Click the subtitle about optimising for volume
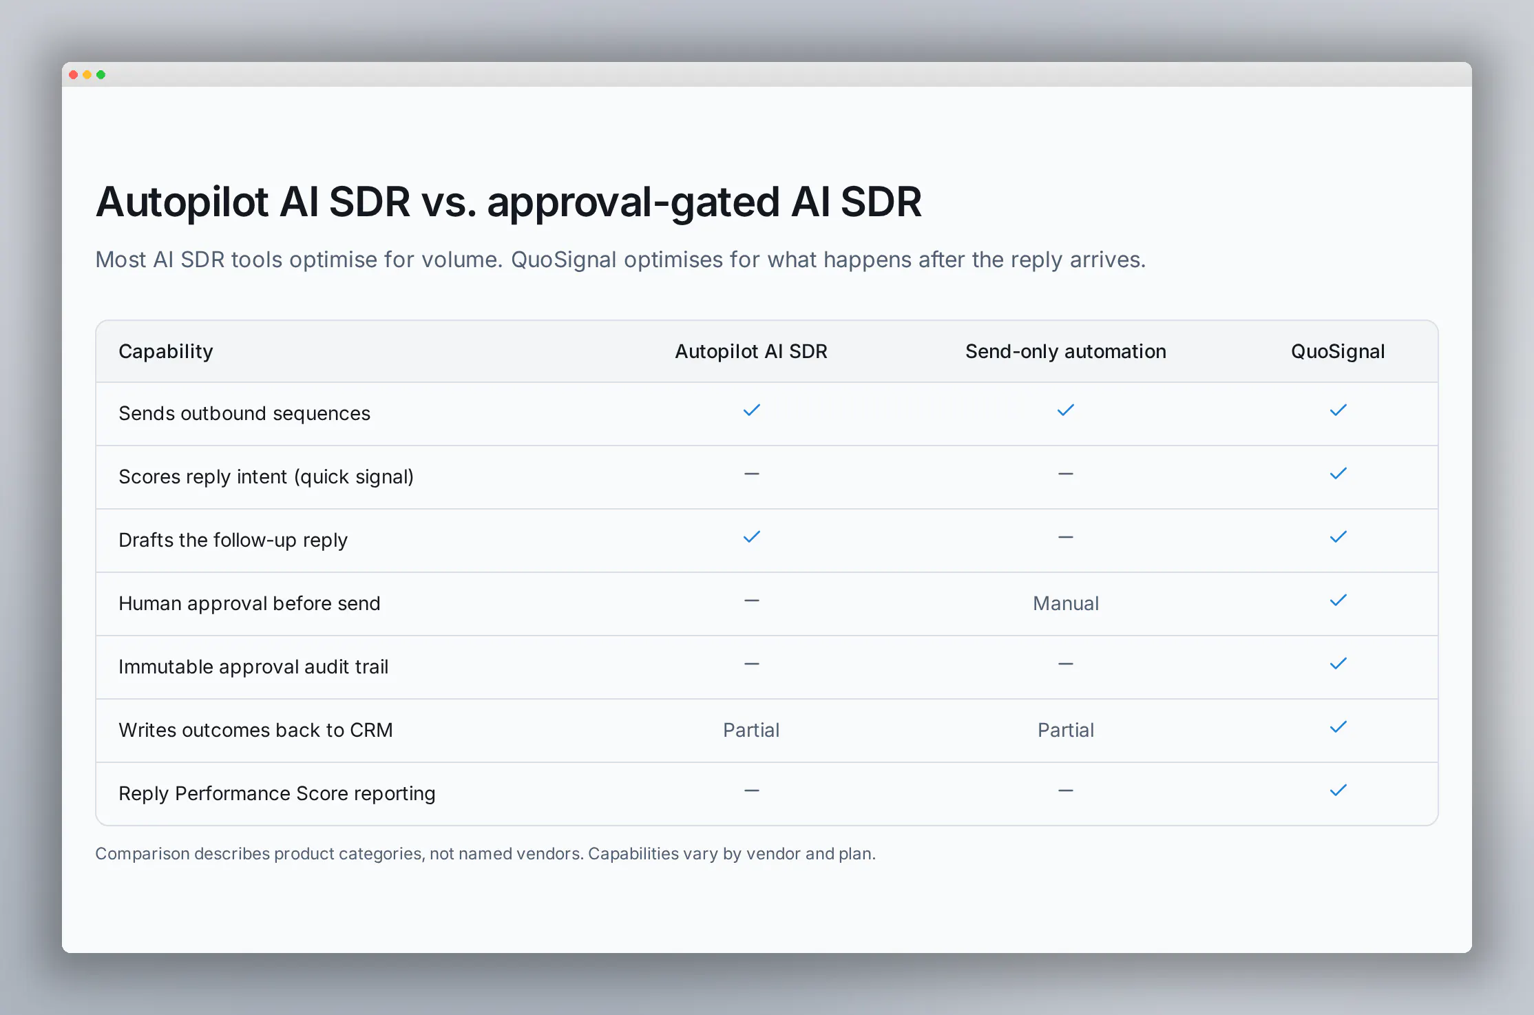The height and width of the screenshot is (1015, 1534). click(x=620, y=260)
